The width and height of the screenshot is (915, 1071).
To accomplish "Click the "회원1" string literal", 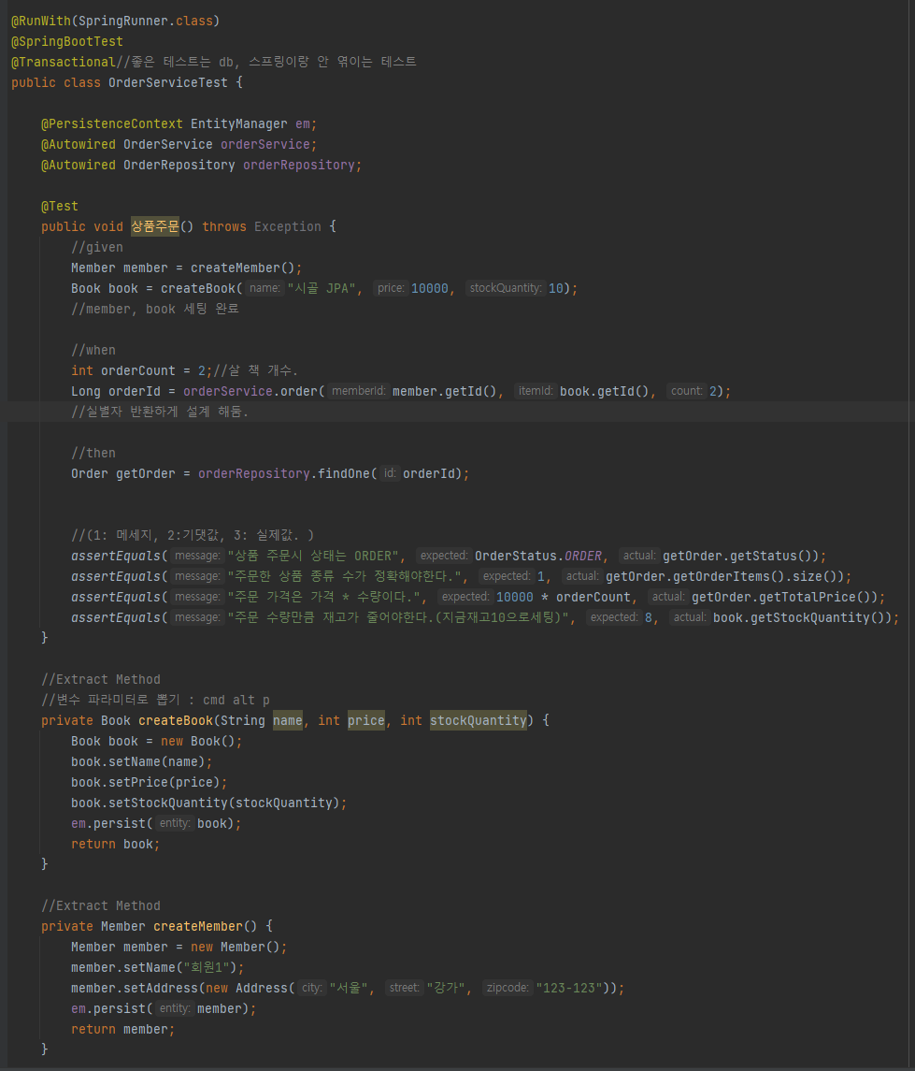I will 209,967.
